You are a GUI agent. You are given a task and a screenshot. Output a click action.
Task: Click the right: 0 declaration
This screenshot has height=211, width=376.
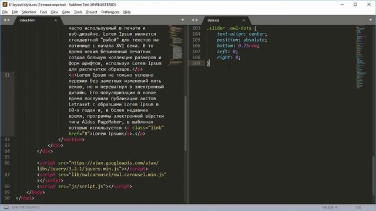pyautogui.click(x=229, y=57)
